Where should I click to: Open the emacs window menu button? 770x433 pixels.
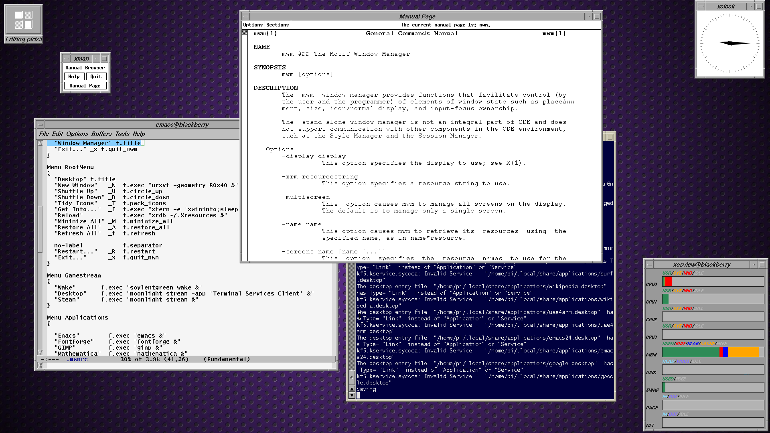point(41,125)
